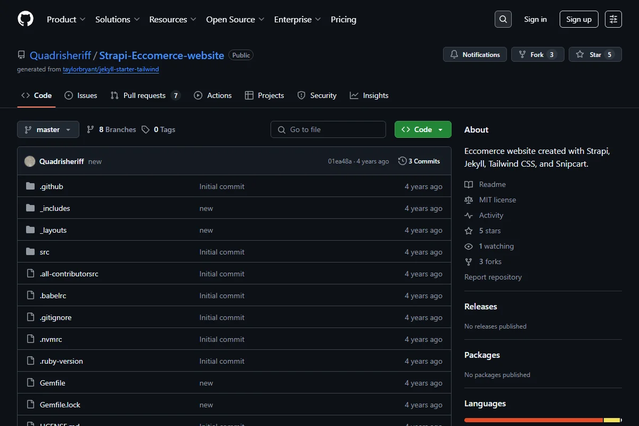Open the .github folder

[x=51, y=186]
